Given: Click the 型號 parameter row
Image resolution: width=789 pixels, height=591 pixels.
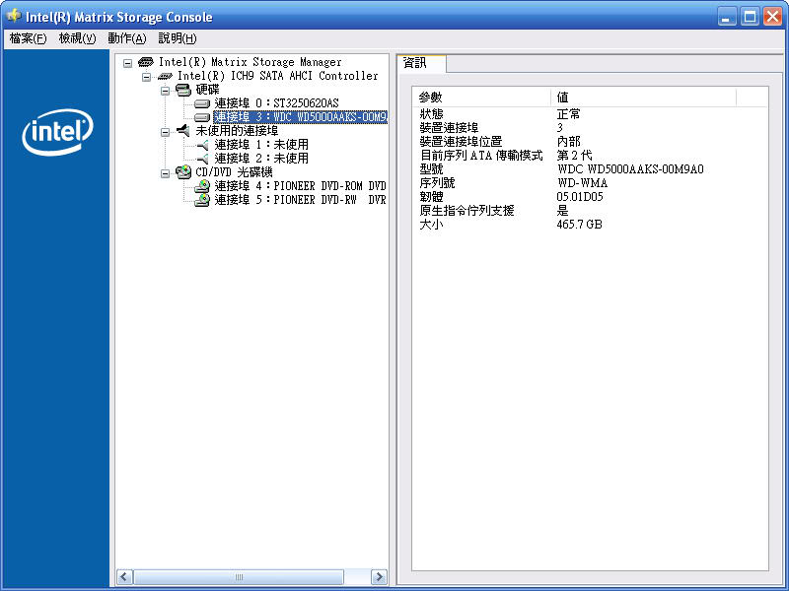Looking at the screenshot, I should coord(590,169).
